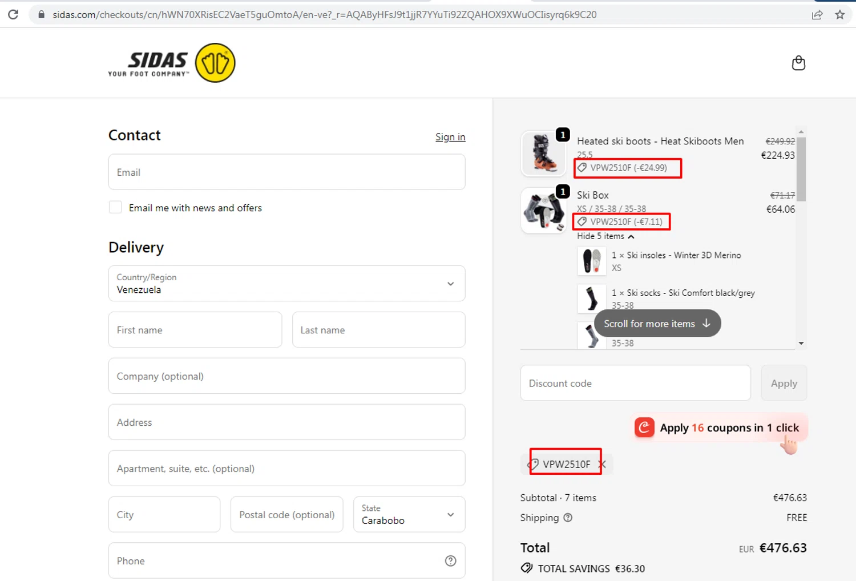Remove the VPW2510F discount code tag
Image resolution: width=856 pixels, height=581 pixels.
tap(602, 464)
